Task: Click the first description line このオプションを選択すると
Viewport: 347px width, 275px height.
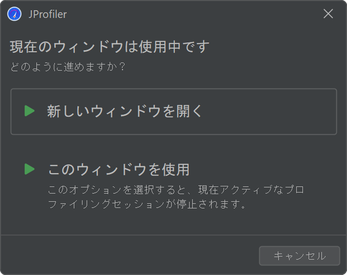Action: (x=176, y=189)
